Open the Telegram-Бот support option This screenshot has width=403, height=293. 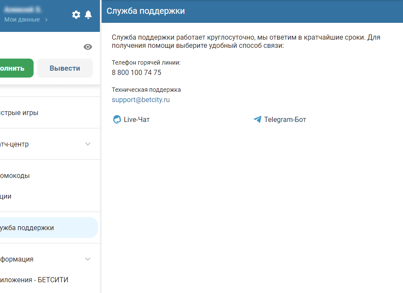tap(279, 120)
